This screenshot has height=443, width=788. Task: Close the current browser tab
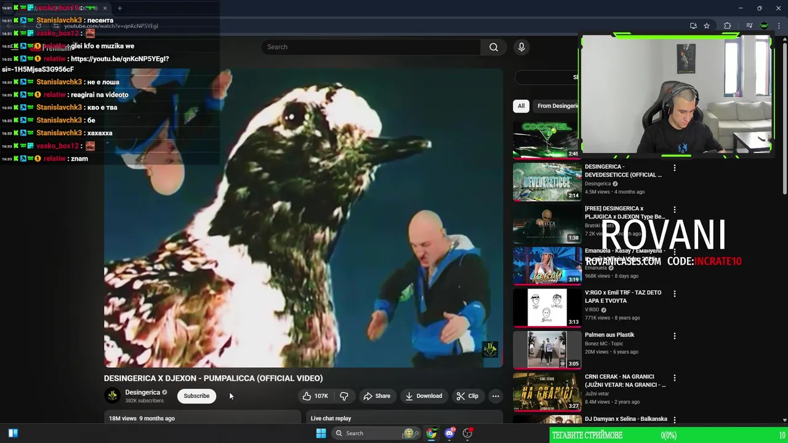(105, 8)
